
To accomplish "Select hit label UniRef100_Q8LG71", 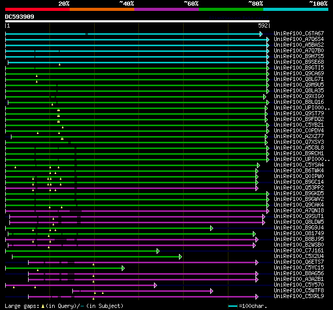I will [x=299, y=79].
